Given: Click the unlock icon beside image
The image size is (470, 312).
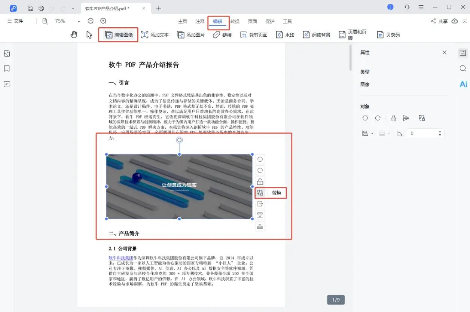Looking at the screenshot, I should point(260,182).
